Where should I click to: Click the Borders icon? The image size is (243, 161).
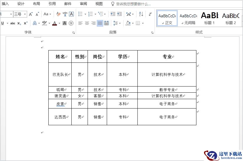point(138,23)
